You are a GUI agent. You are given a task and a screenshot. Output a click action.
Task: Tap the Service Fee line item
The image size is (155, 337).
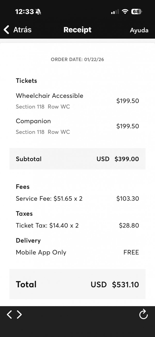[x=77, y=199]
